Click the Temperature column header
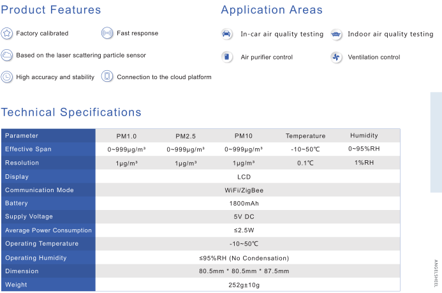 306,136
